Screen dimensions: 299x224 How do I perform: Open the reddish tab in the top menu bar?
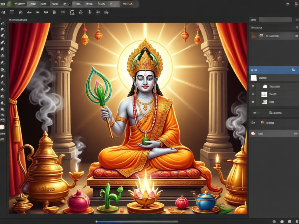tap(128, 4)
